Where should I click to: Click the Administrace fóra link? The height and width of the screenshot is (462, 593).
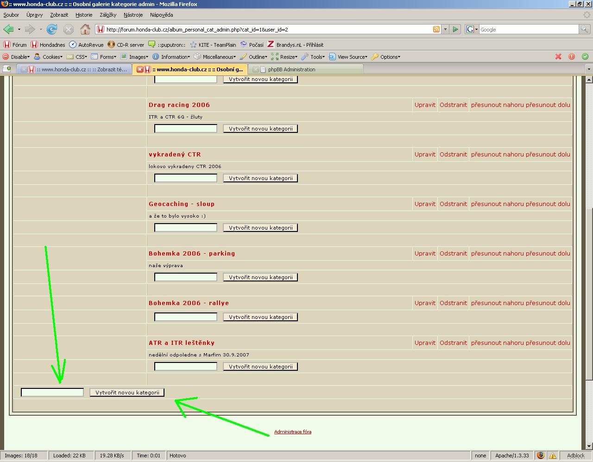[x=292, y=432]
